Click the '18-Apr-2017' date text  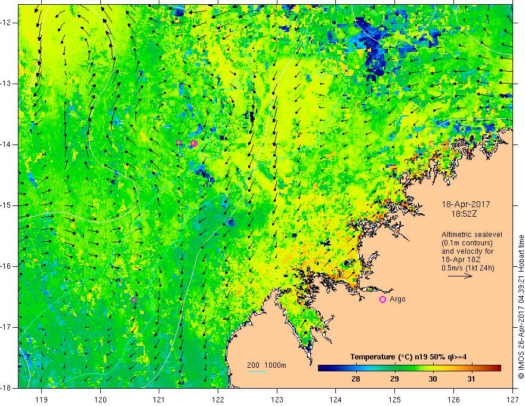pyautogui.click(x=466, y=204)
